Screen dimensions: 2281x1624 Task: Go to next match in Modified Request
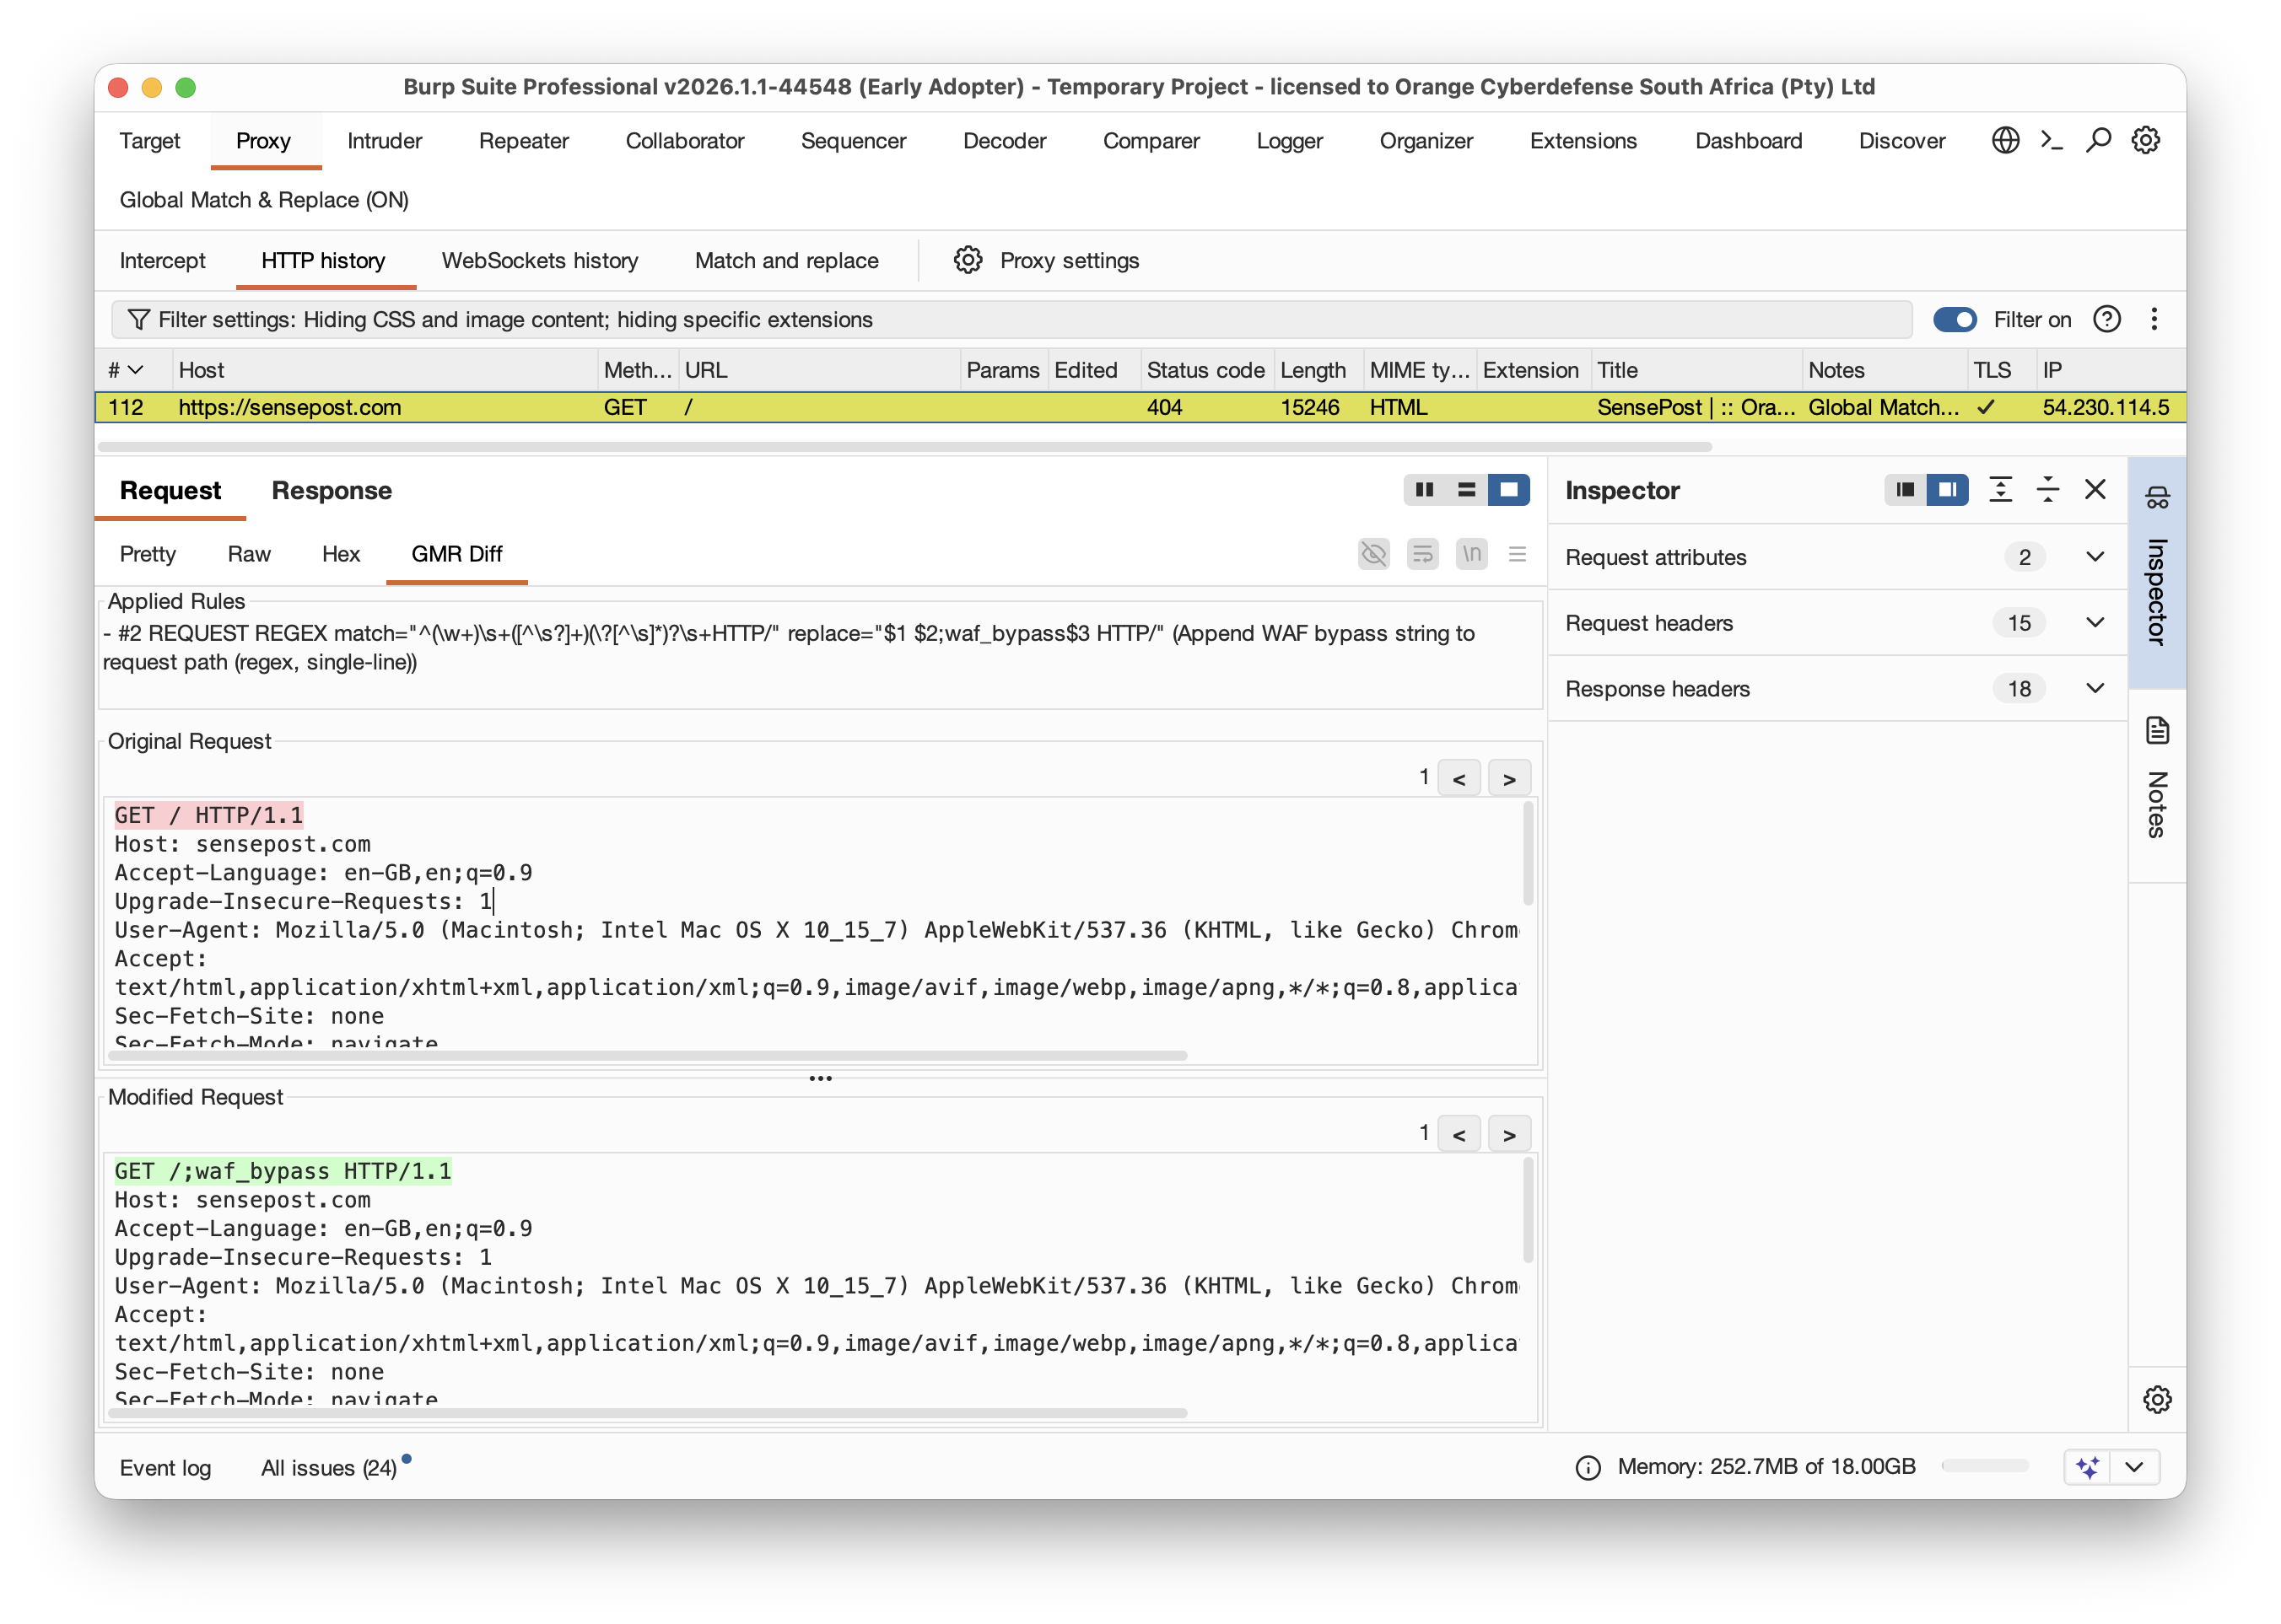click(1508, 1134)
